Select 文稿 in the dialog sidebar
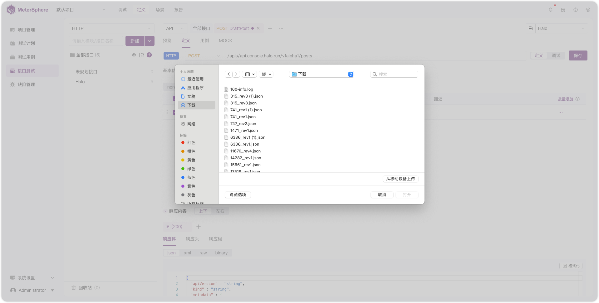The width and height of the screenshot is (599, 303). [x=196, y=97]
